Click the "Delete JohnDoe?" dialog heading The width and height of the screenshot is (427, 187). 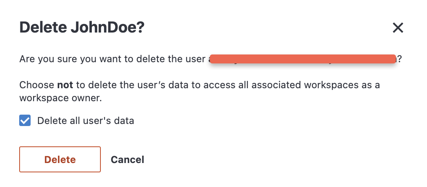click(82, 28)
